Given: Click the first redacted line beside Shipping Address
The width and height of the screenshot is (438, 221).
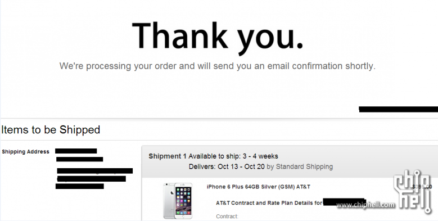Looking at the screenshot, I should coord(76,151).
